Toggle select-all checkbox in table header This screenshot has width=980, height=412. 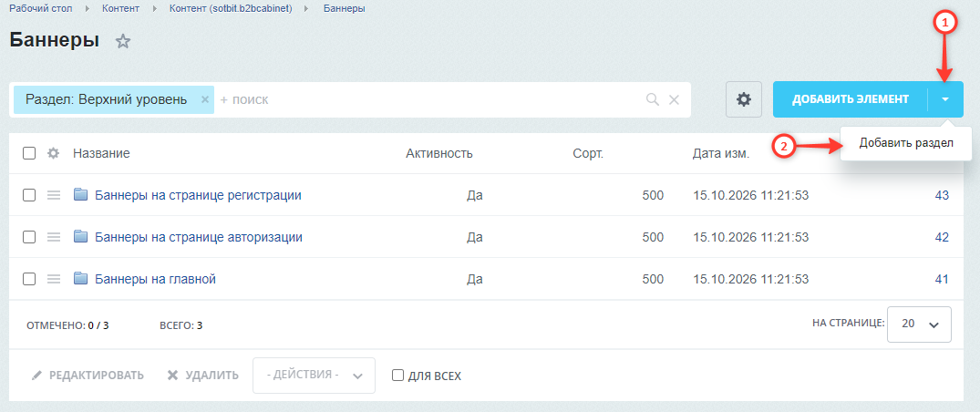[29, 153]
